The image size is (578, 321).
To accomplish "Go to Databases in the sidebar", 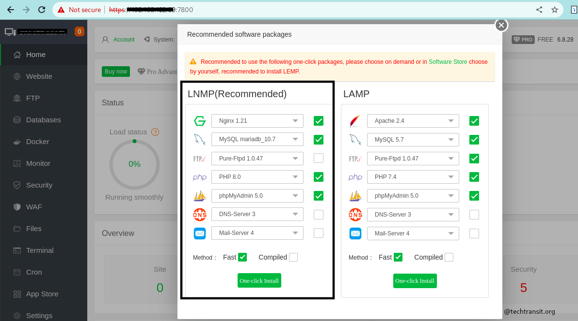I will [x=43, y=120].
